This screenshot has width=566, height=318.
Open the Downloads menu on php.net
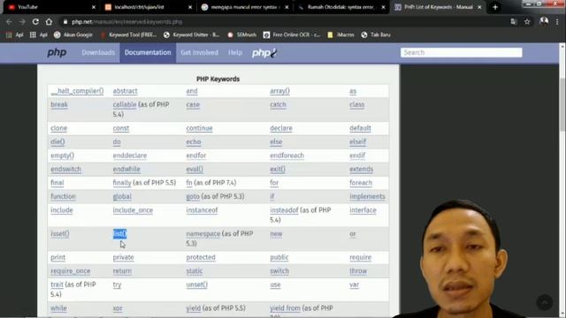click(98, 53)
